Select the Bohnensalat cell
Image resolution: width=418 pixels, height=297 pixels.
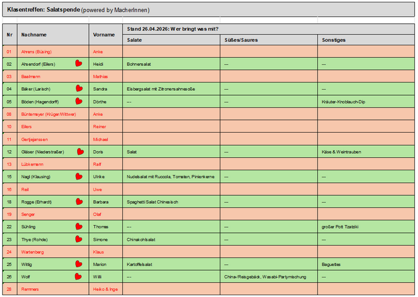click(x=171, y=64)
